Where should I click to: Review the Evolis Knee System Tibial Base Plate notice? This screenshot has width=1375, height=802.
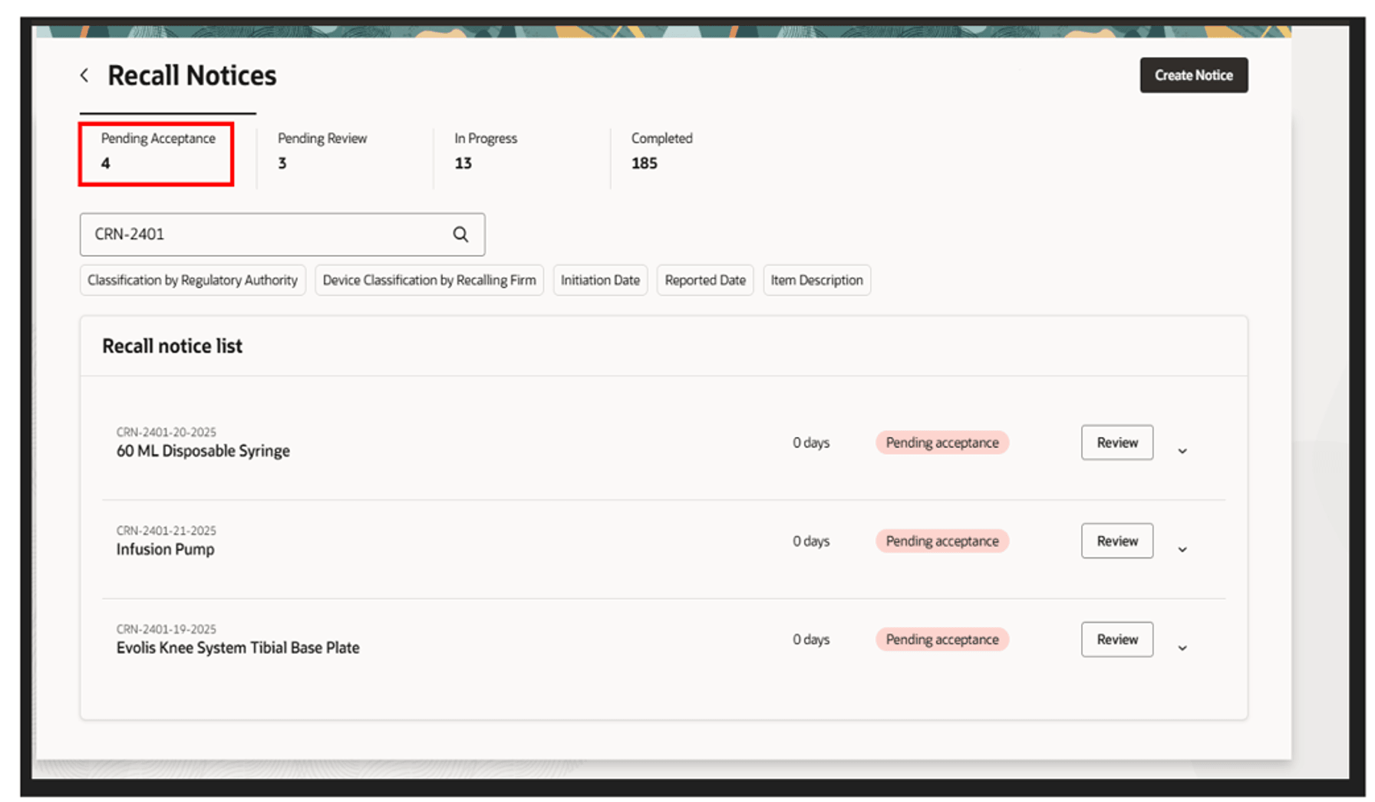point(1117,639)
